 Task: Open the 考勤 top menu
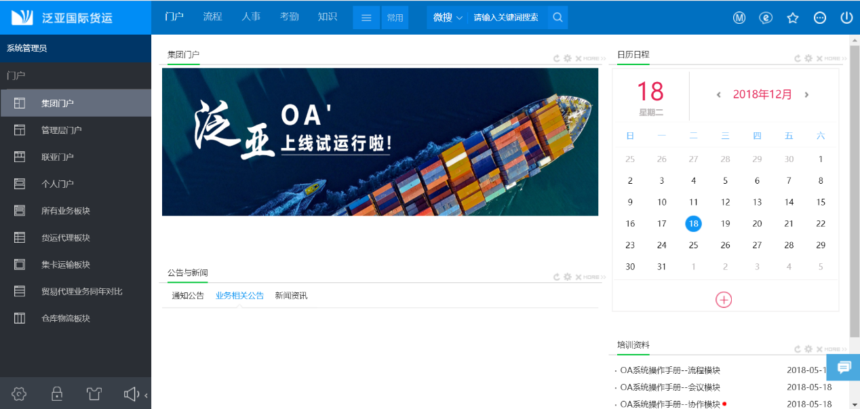(290, 17)
